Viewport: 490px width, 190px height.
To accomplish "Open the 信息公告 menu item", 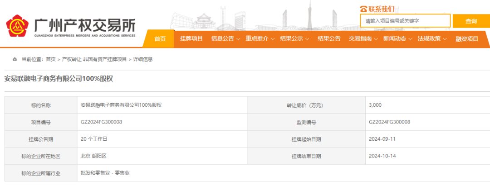I will tap(222, 38).
